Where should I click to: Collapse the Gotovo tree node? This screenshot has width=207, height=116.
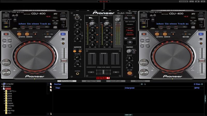click(2, 89)
